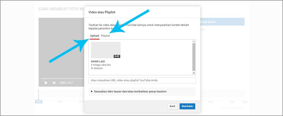This screenshot has height=116, width=283.
Task: Click the triangle beside Sesuaikan teks teaser
Action: click(x=92, y=91)
